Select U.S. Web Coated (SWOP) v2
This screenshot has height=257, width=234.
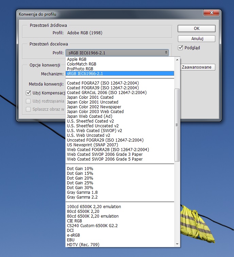[95, 130]
